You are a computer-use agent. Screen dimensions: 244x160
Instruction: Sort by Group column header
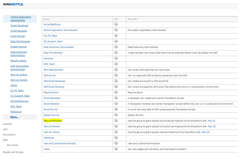pyautogui.click(x=46, y=19)
